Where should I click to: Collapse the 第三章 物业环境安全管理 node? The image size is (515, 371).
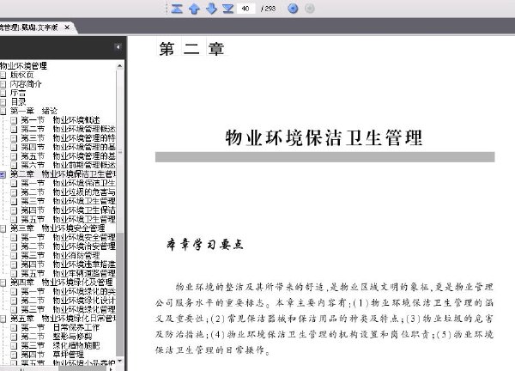pyautogui.click(x=3, y=228)
